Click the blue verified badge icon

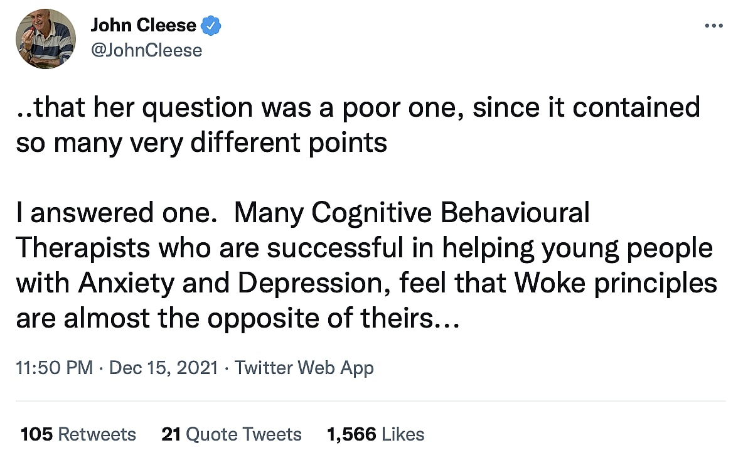tap(211, 26)
